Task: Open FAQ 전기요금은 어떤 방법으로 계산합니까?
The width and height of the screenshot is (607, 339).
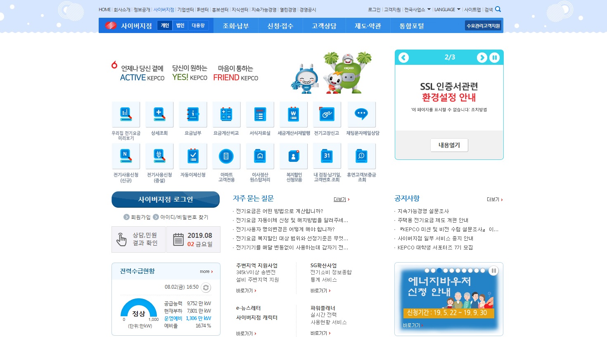Action: (x=280, y=211)
